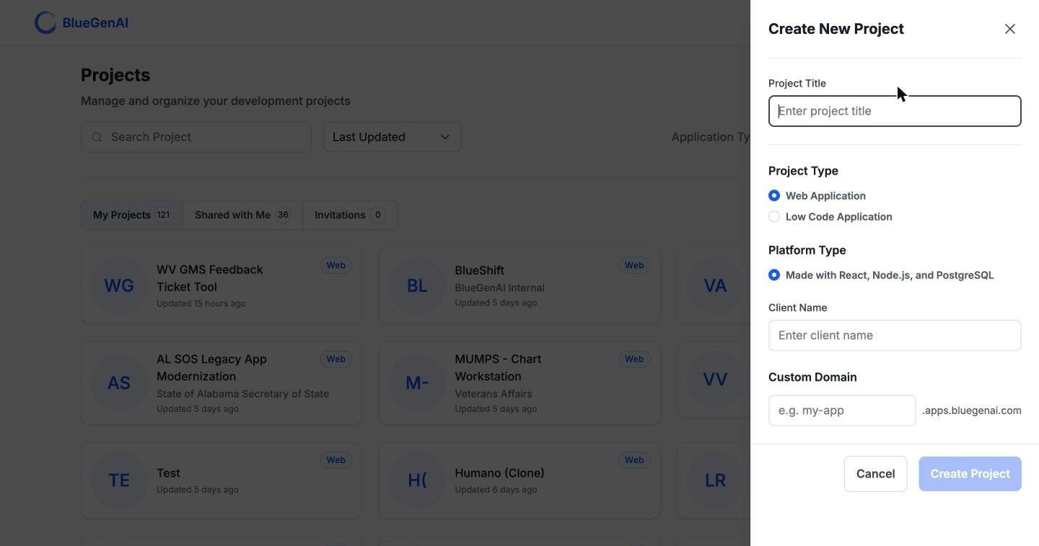1039x546 pixels.
Task: Click the BlueGenAI Internal subtitle
Action: click(x=499, y=288)
